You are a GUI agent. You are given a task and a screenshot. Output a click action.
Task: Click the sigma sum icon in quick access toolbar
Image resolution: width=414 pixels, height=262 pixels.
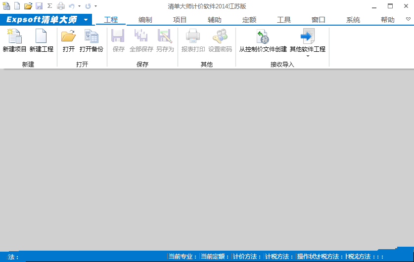(x=49, y=6)
